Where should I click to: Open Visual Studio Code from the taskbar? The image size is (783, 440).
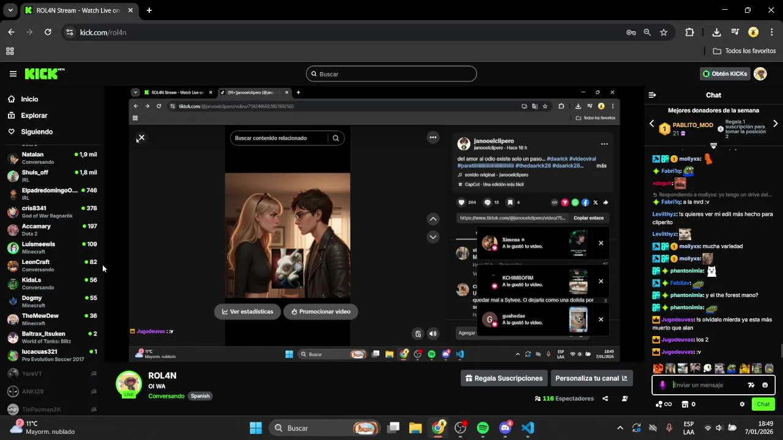(528, 428)
